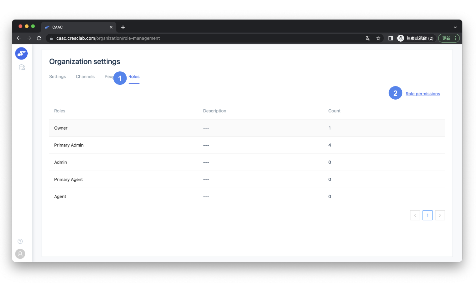Expand the tab search chevron dropdown
This screenshot has height=284, width=476.
455,27
